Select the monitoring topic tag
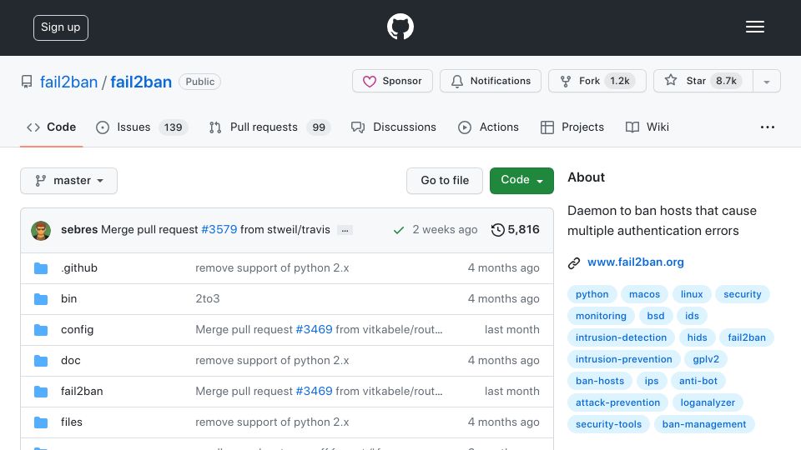The width and height of the screenshot is (801, 450). 601,316
